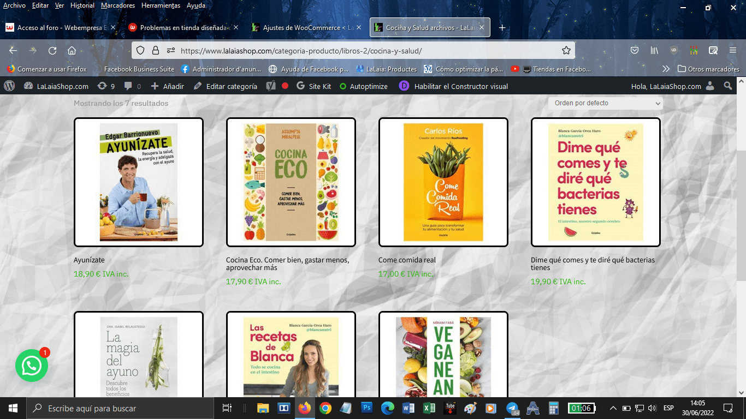The image size is (746, 419).
Task: Open Microsoft Edge from the taskbar
Action: tap(387, 408)
